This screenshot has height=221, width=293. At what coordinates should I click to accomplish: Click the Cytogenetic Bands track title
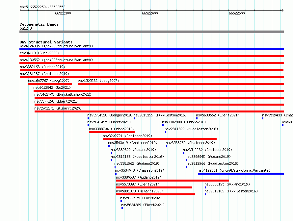click(39, 24)
